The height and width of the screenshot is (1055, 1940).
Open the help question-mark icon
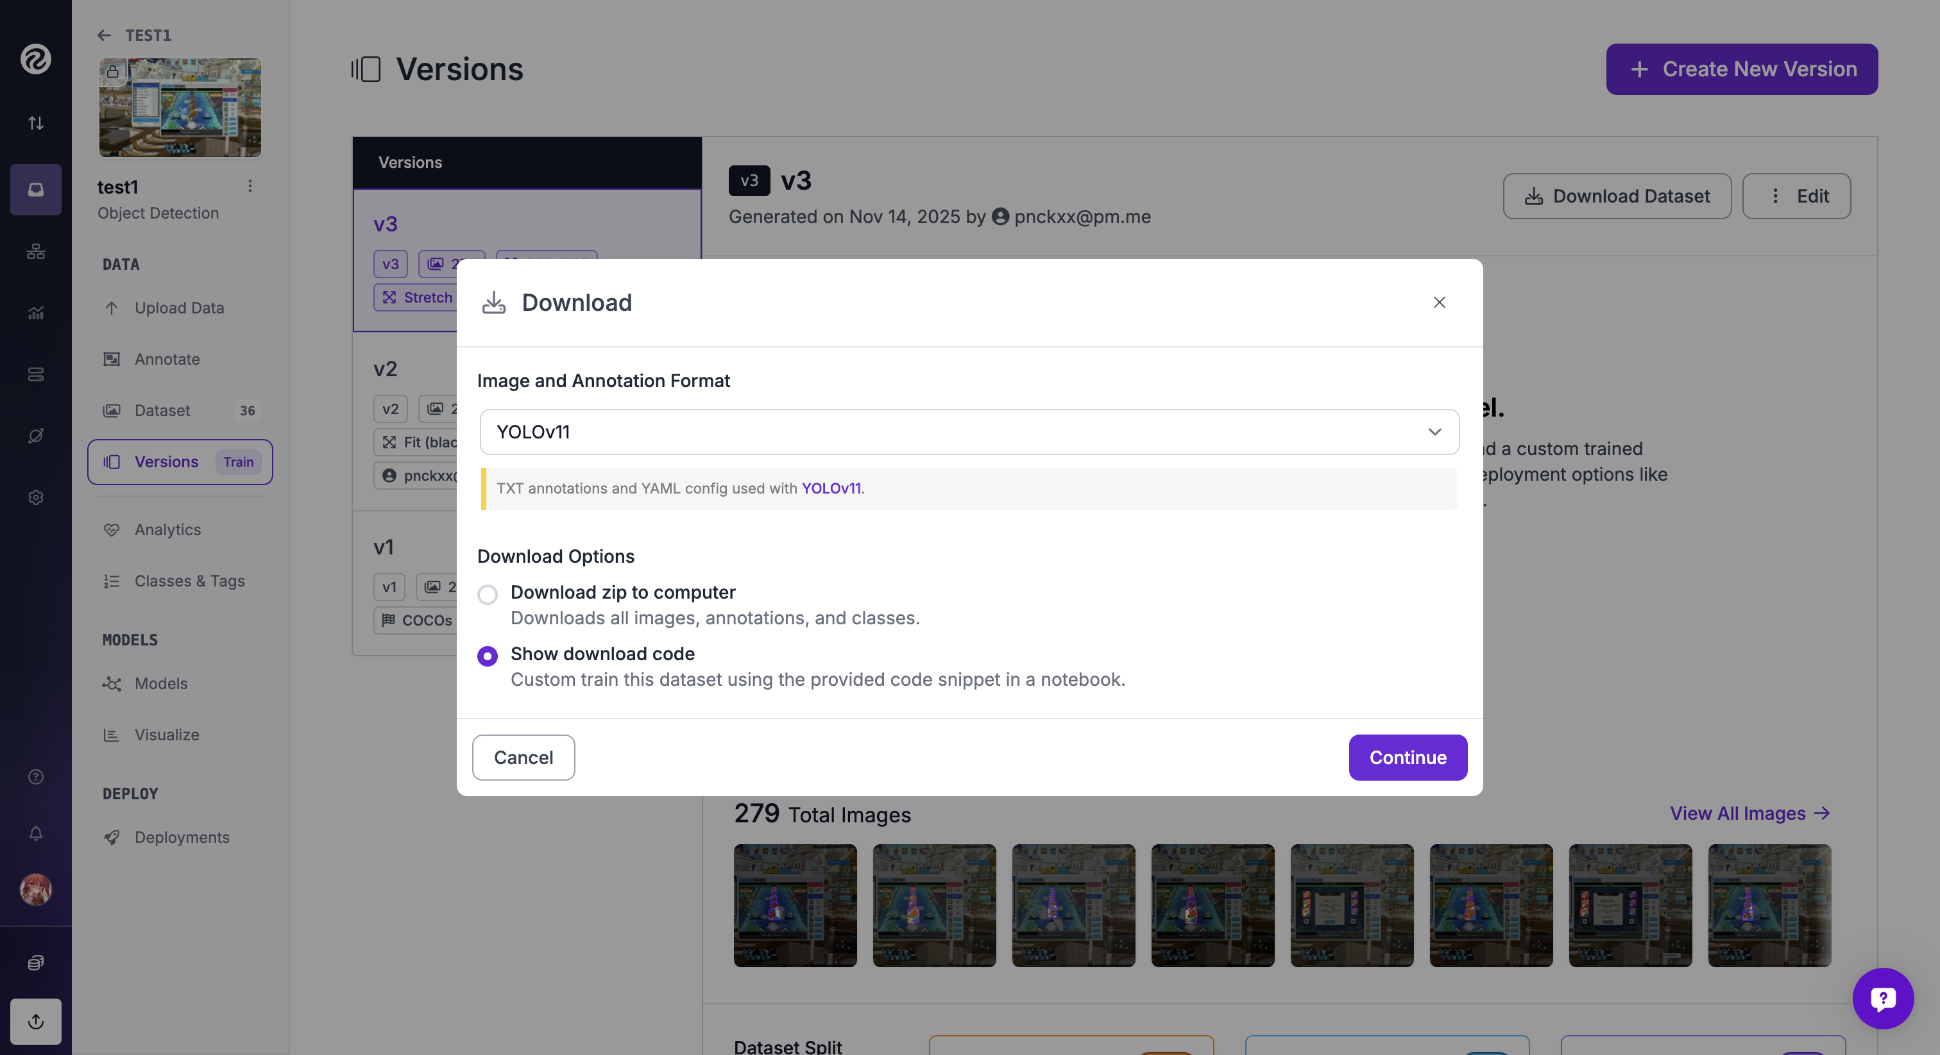(35, 777)
